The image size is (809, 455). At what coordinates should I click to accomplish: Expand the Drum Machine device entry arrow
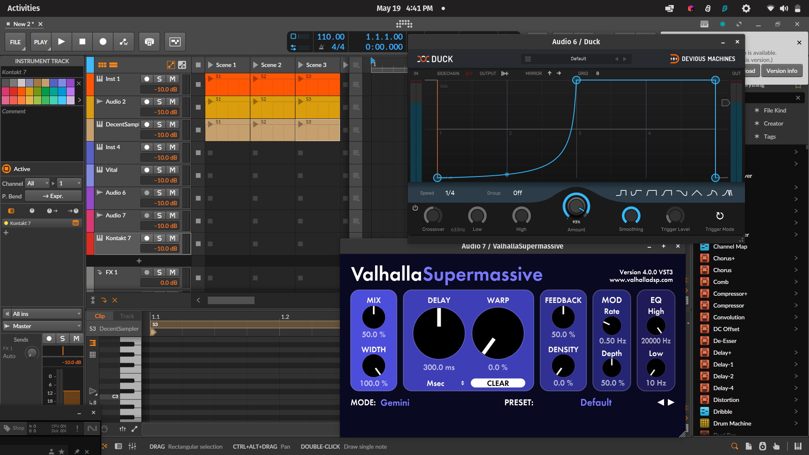pyautogui.click(x=796, y=423)
